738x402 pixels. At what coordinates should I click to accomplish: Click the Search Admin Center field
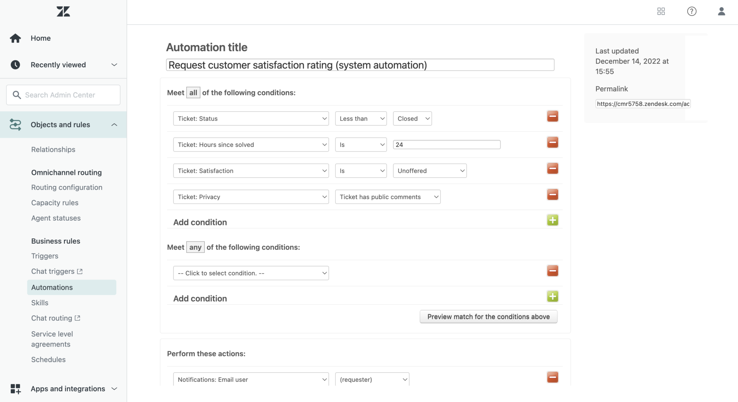click(x=63, y=95)
